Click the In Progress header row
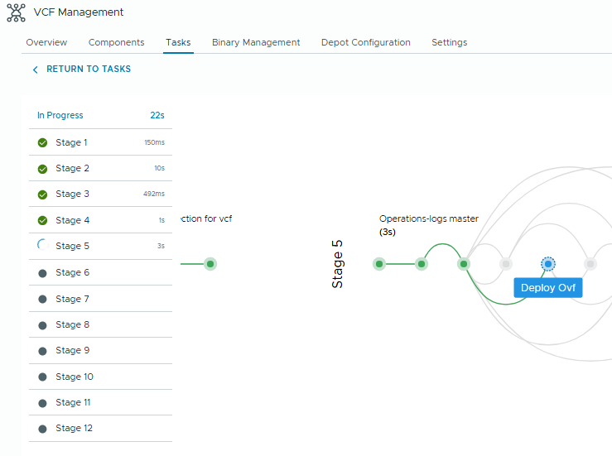612x456 pixels. click(99, 116)
